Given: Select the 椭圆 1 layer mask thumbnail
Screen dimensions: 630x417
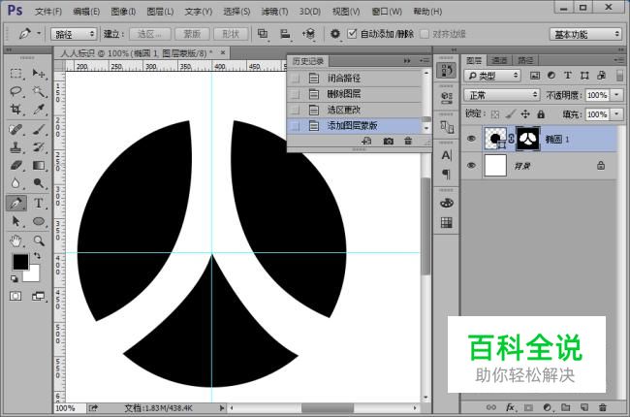Looking at the screenshot, I should point(528,139).
